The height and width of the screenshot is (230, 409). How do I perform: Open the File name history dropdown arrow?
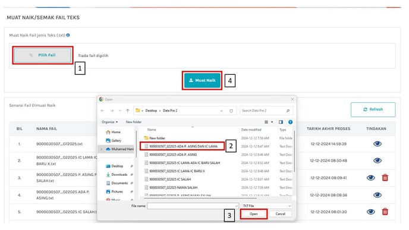point(237,206)
